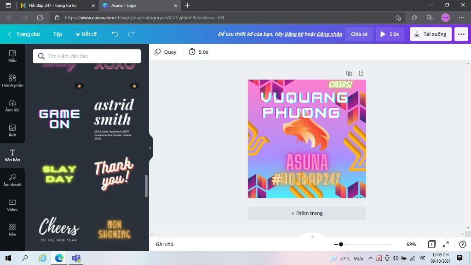
Task: Expand the page thumbnails chevron at the bottom
Action: pos(312,236)
